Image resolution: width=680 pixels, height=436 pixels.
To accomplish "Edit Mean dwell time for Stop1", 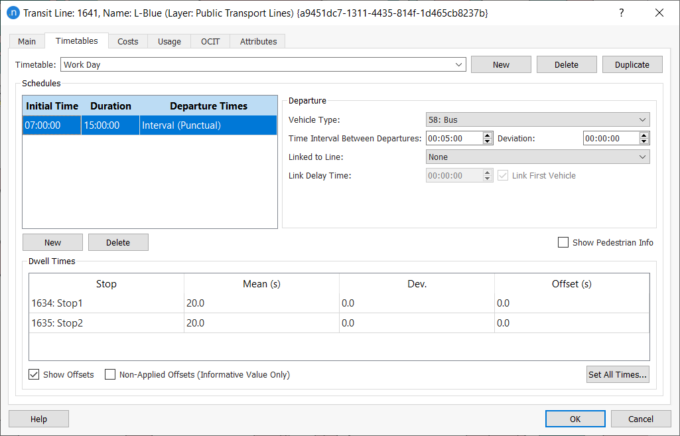I will coord(261,303).
